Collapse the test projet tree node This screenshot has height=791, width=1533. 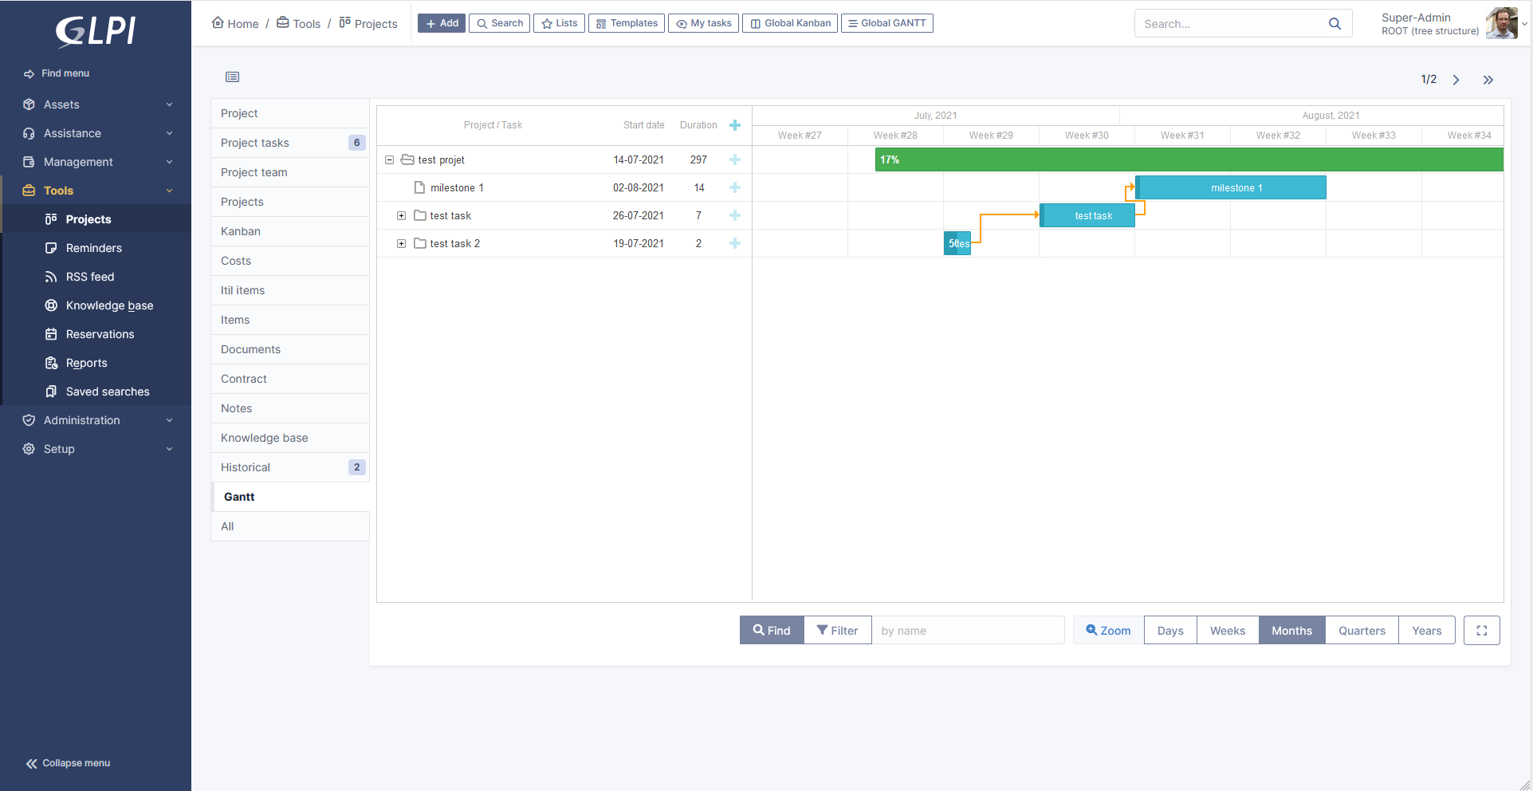click(x=390, y=160)
